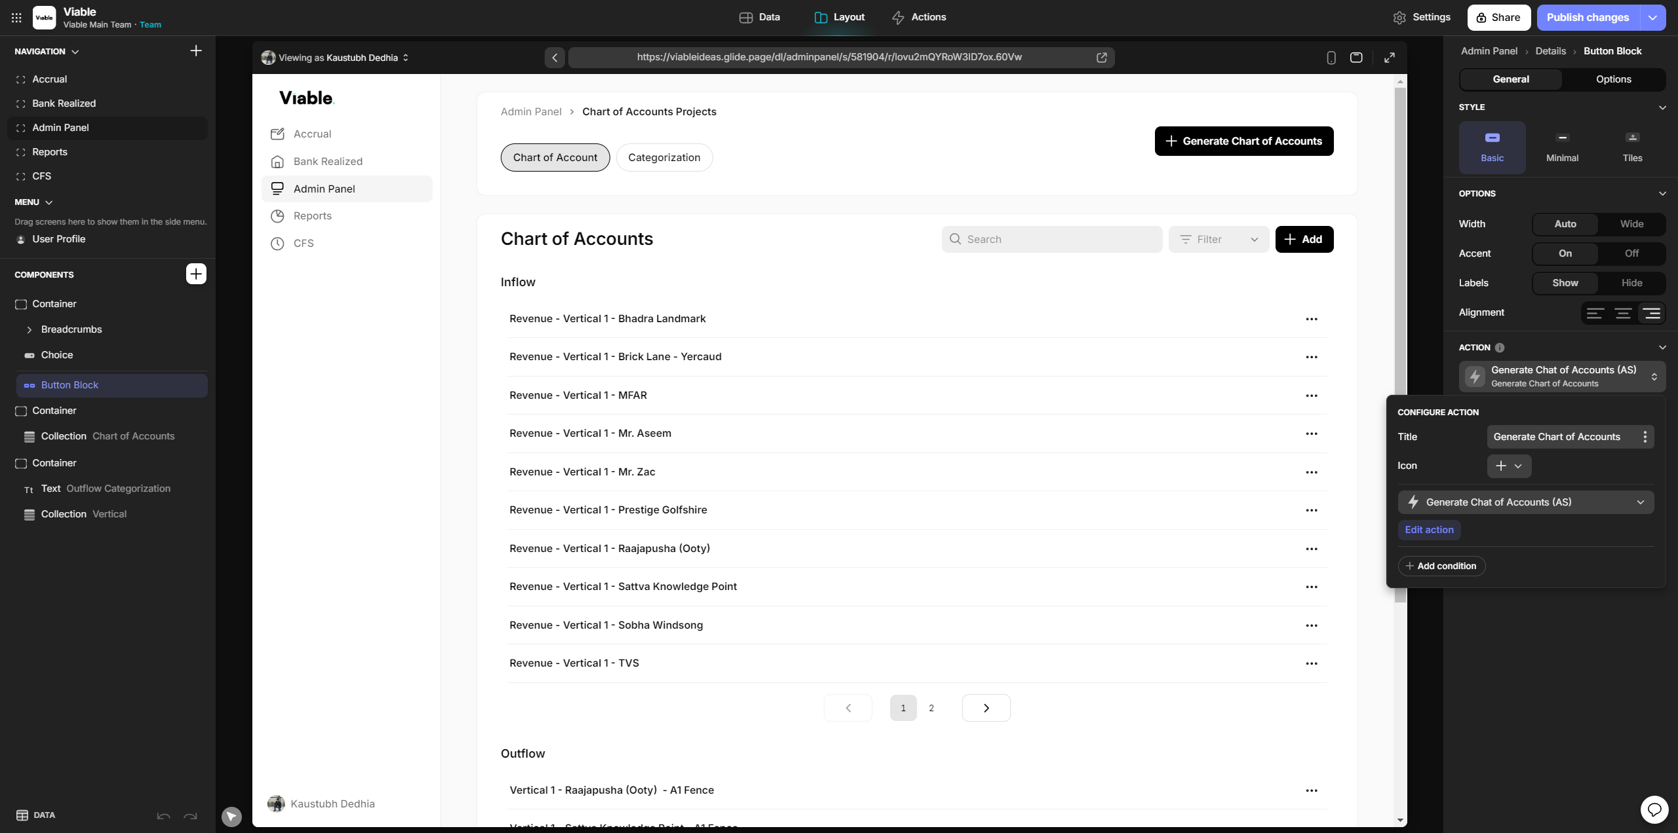The height and width of the screenshot is (833, 1678).
Task: Collapse the STYLE section
Action: [x=1662, y=107]
